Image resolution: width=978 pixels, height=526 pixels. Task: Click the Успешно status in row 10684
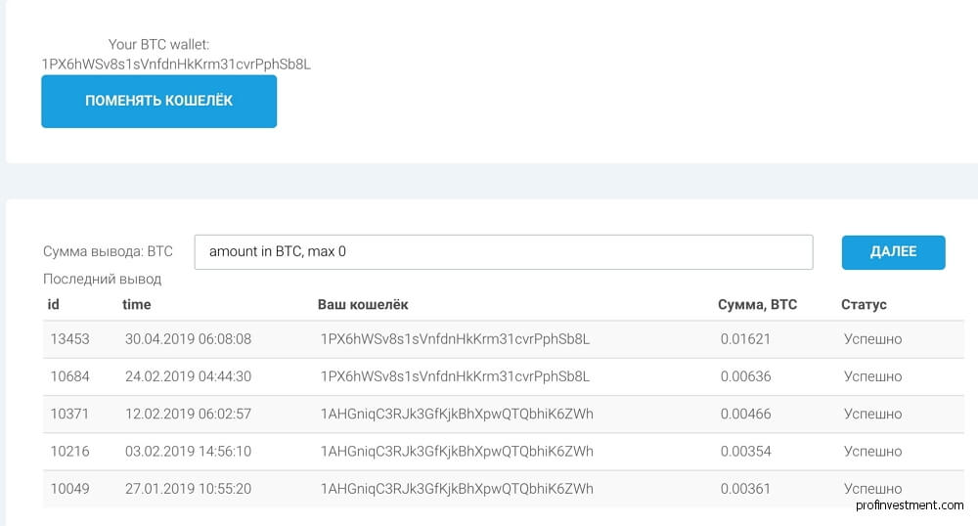tap(873, 376)
